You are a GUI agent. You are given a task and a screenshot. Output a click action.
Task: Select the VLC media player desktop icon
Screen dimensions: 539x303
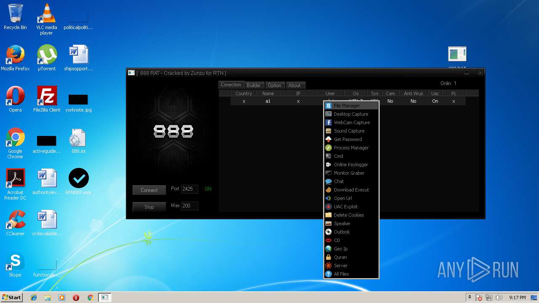[x=46, y=19]
